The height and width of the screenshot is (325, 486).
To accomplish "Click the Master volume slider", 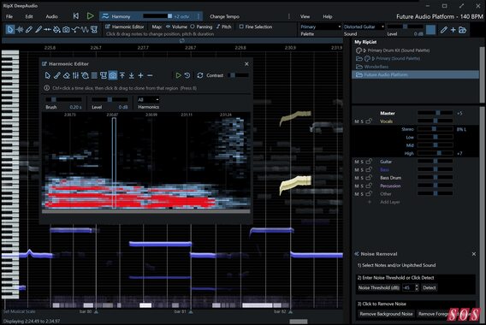I will coord(435,113).
